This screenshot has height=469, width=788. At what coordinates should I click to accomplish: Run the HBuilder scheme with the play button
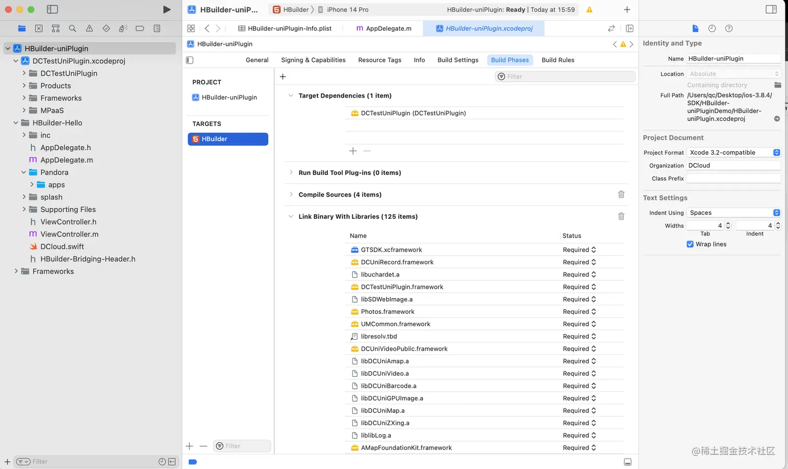167,9
